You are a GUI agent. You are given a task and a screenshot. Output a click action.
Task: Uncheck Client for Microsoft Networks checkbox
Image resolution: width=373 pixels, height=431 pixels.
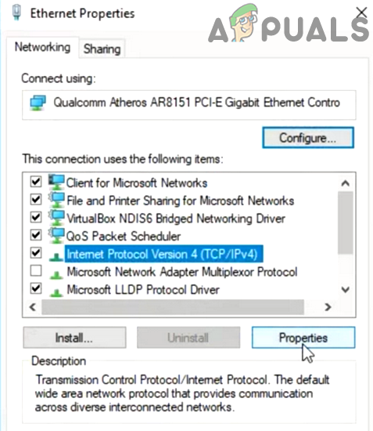pos(36,182)
